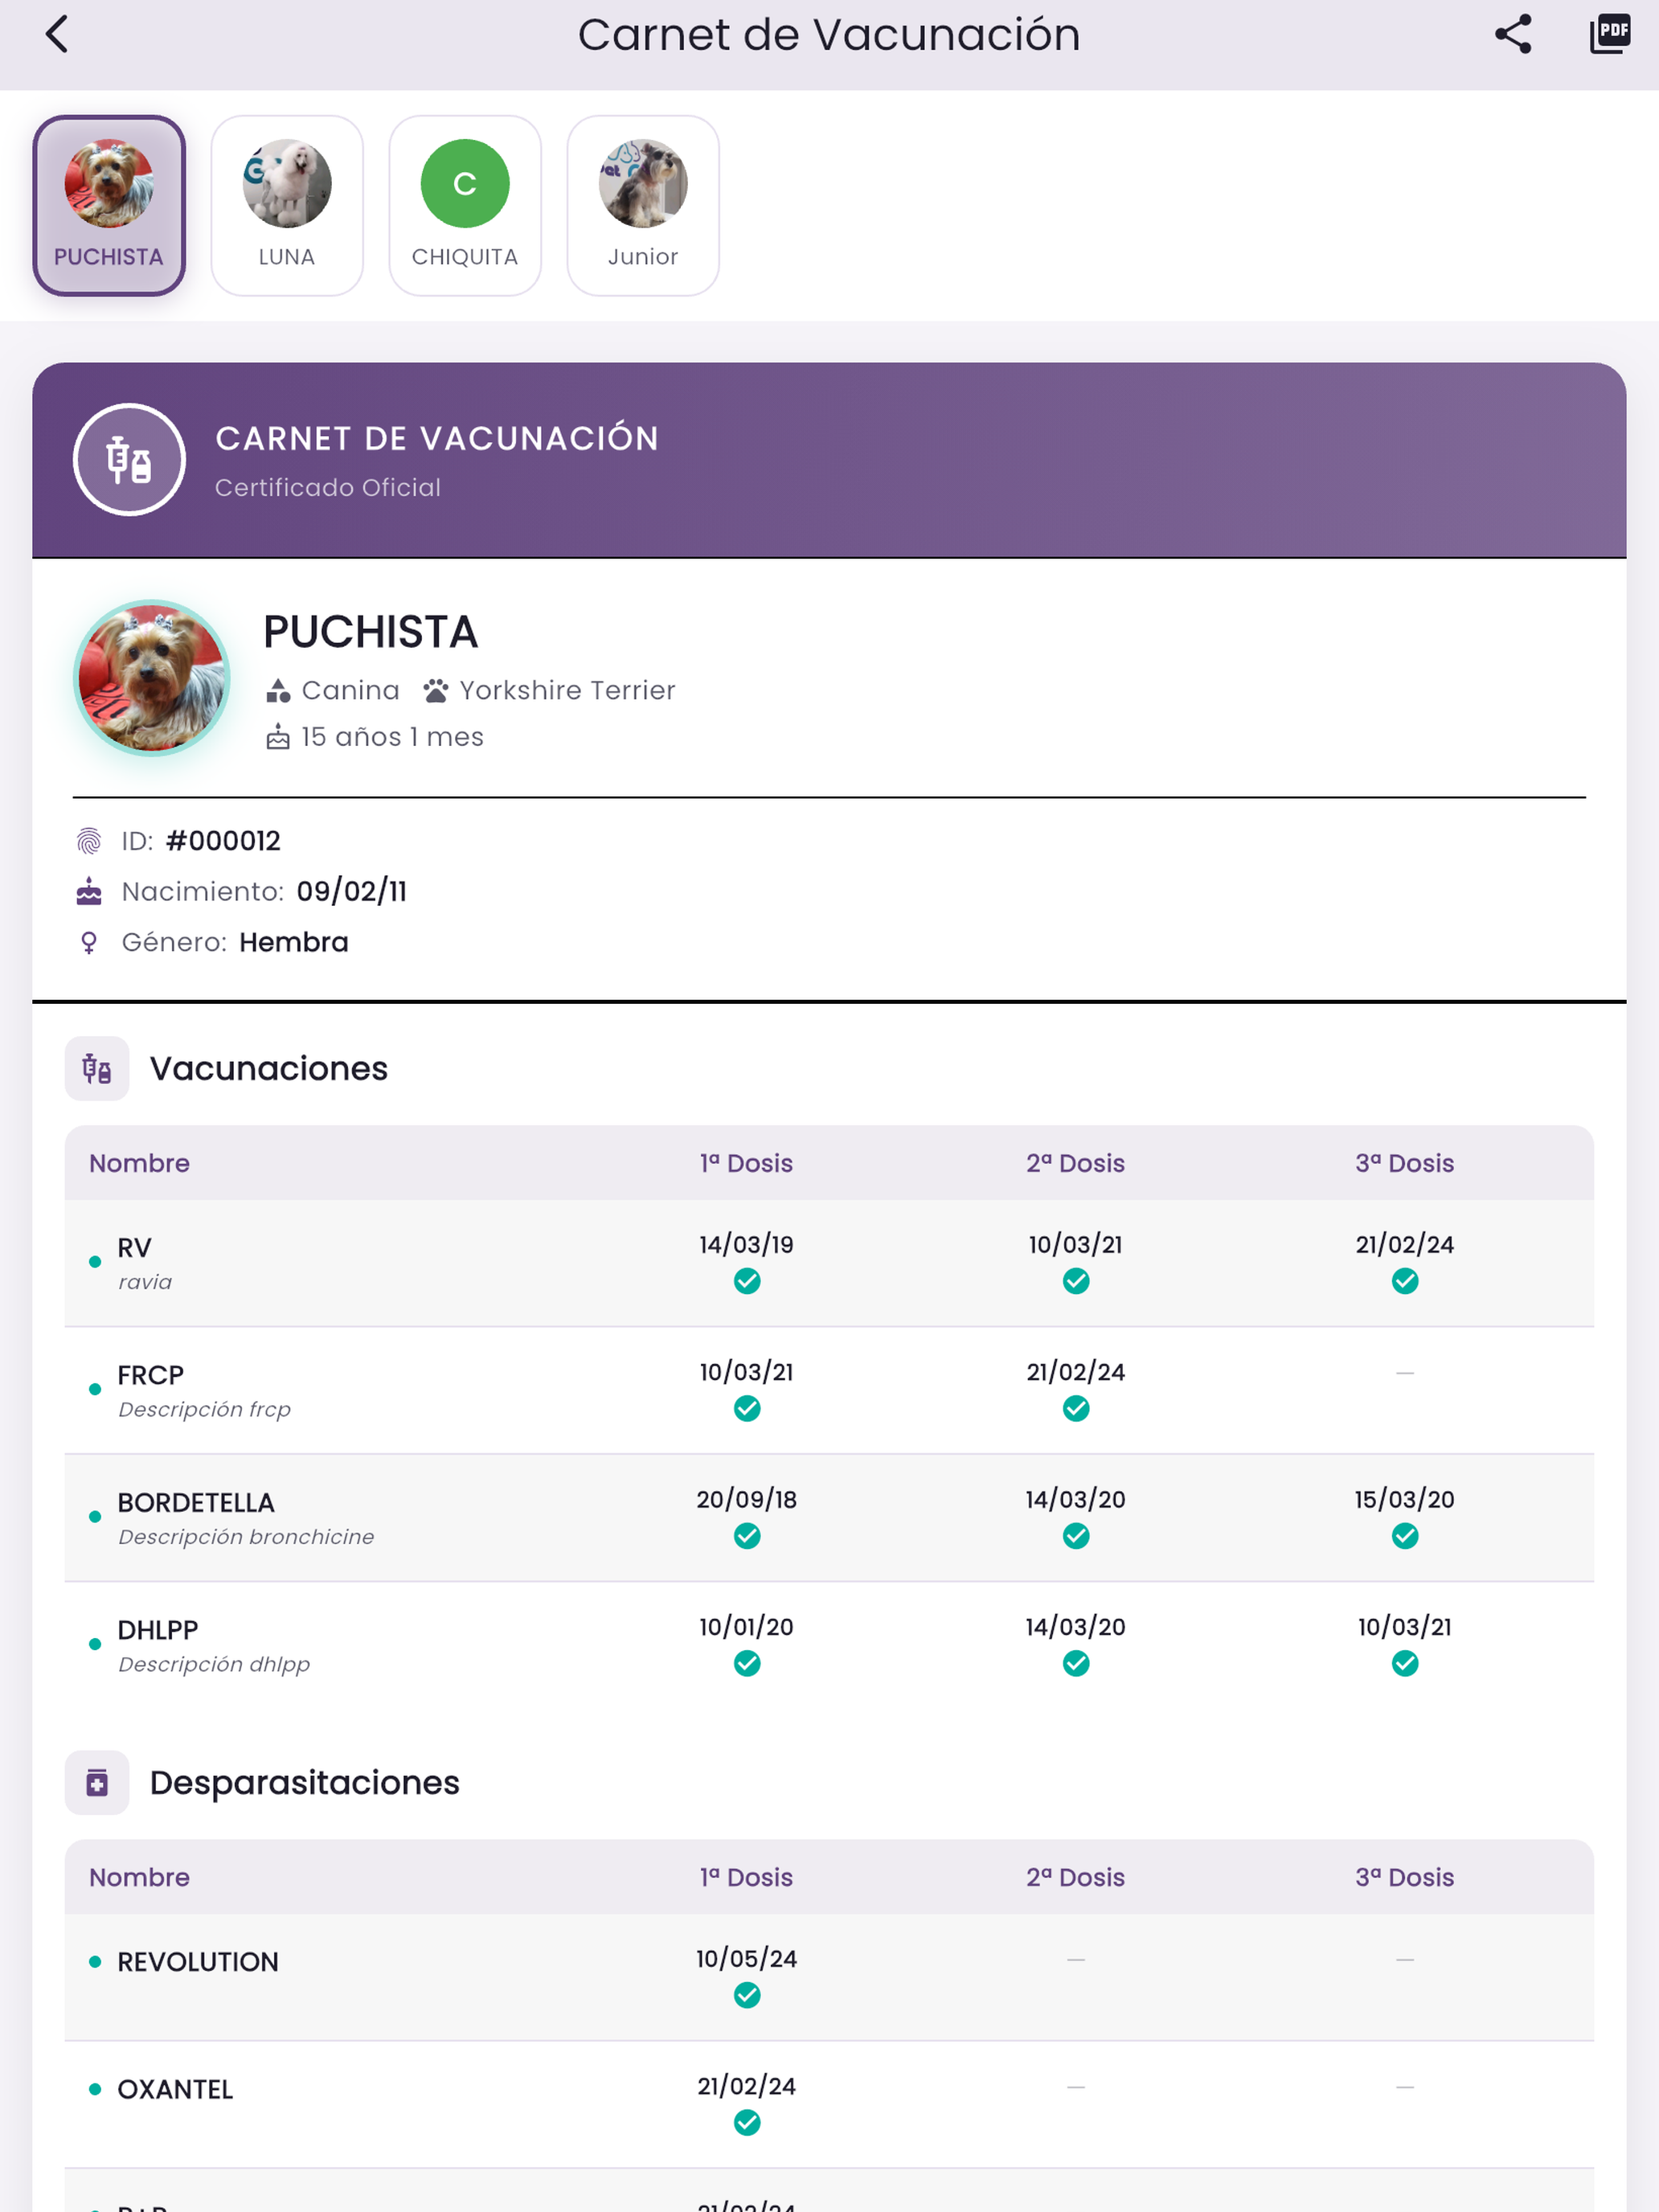The height and width of the screenshot is (2212, 1659).
Task: Tap the Desparasitaciones section icon
Action: pos(97,1782)
